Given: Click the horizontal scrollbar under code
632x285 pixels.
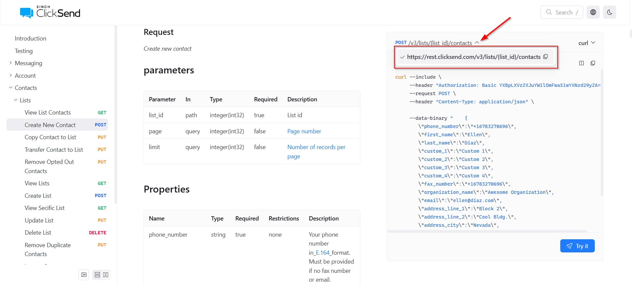Looking at the screenshot, I should (x=487, y=231).
